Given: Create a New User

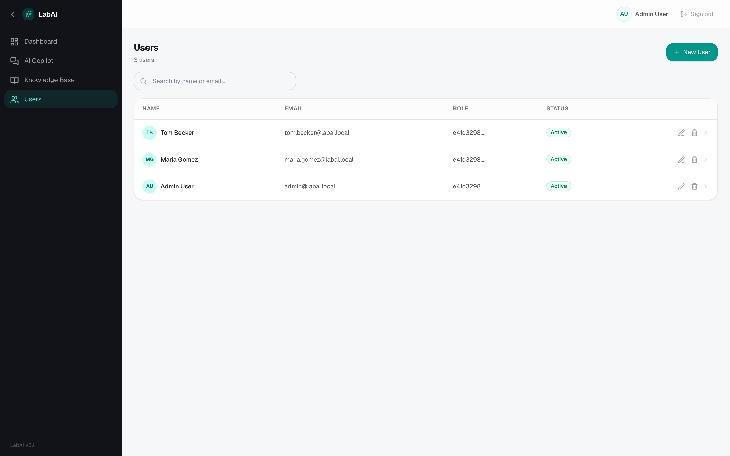Looking at the screenshot, I should [692, 52].
